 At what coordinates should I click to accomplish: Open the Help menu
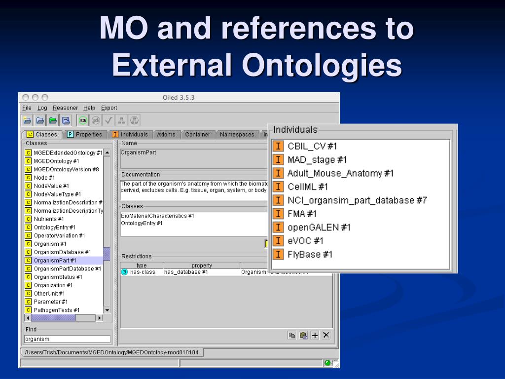pos(89,108)
